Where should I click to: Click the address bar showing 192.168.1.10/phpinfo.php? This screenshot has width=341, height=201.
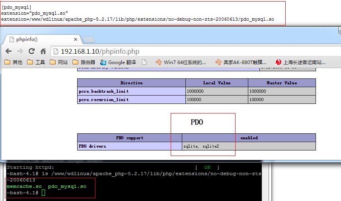pos(159,51)
